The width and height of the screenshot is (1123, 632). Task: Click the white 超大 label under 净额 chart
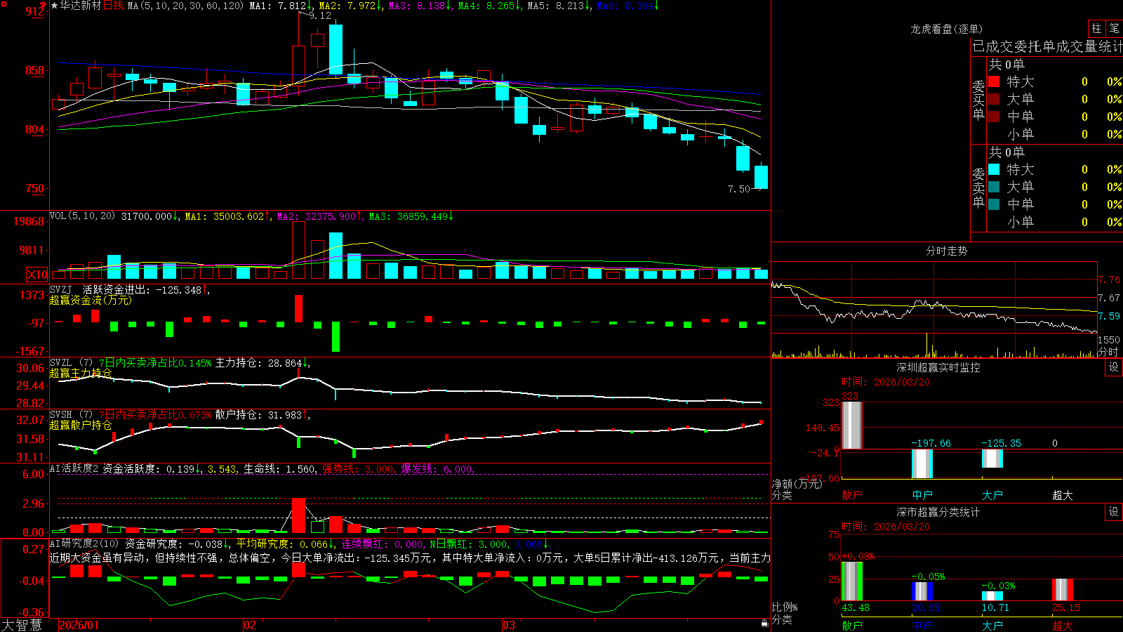(x=1063, y=495)
